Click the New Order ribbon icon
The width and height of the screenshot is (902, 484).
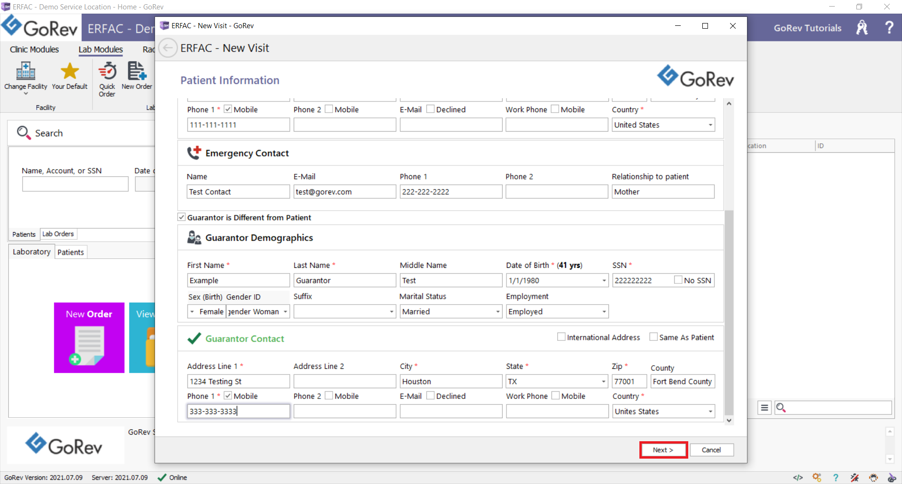[137, 71]
